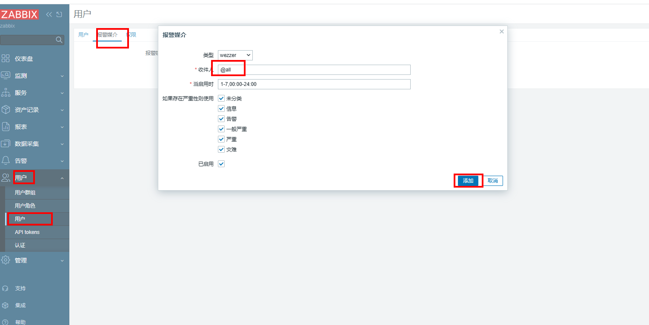Click the integrations (集成) icon
The height and width of the screenshot is (325, 649).
[5, 305]
